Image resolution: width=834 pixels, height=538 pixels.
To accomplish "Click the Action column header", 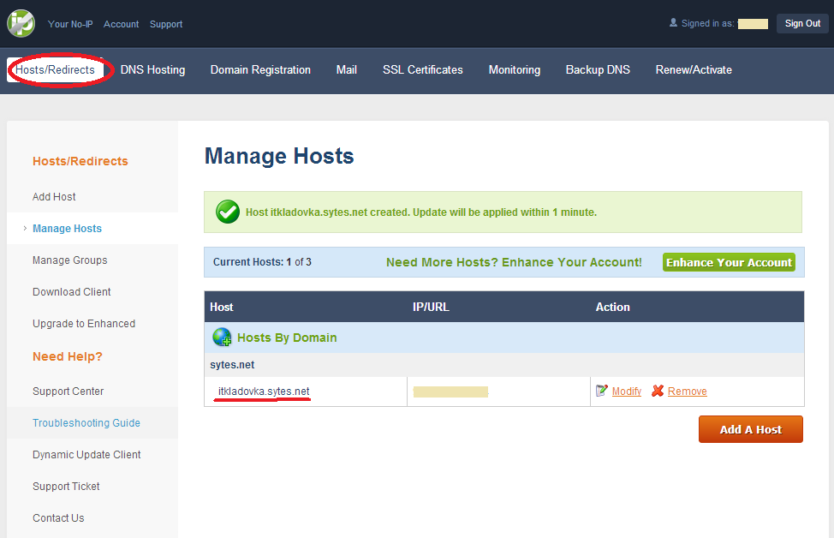I will [x=613, y=307].
